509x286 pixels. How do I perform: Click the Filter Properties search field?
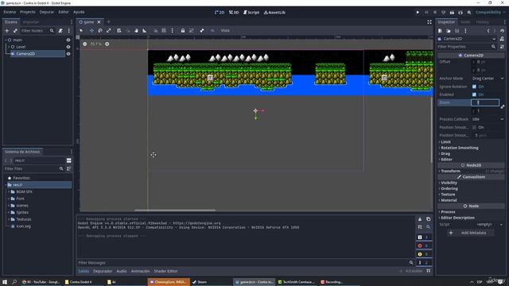pos(467,47)
